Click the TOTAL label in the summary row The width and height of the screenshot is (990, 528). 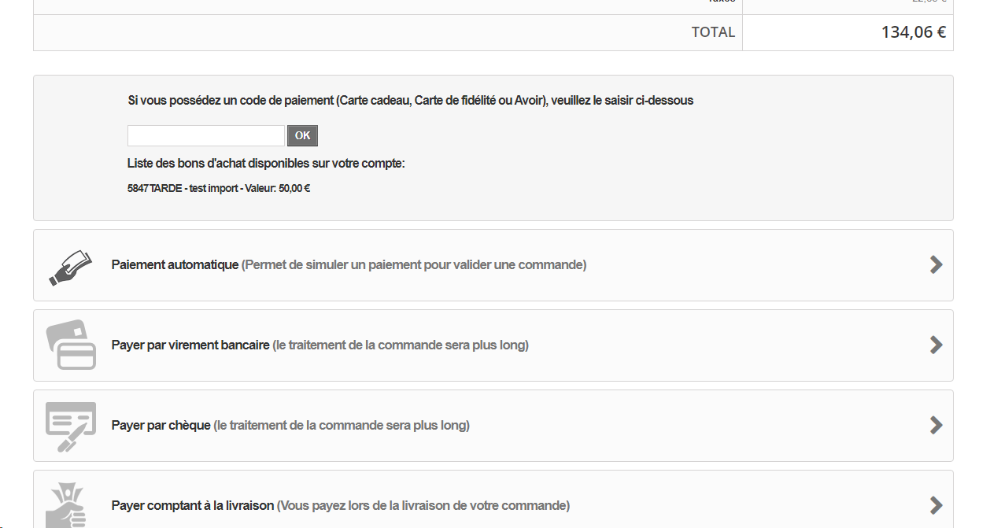[713, 32]
